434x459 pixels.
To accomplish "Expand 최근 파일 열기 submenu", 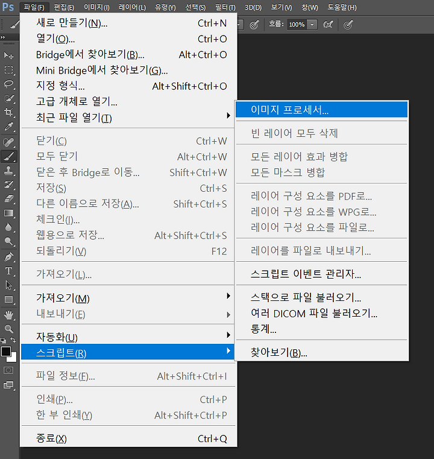I will click(x=128, y=118).
